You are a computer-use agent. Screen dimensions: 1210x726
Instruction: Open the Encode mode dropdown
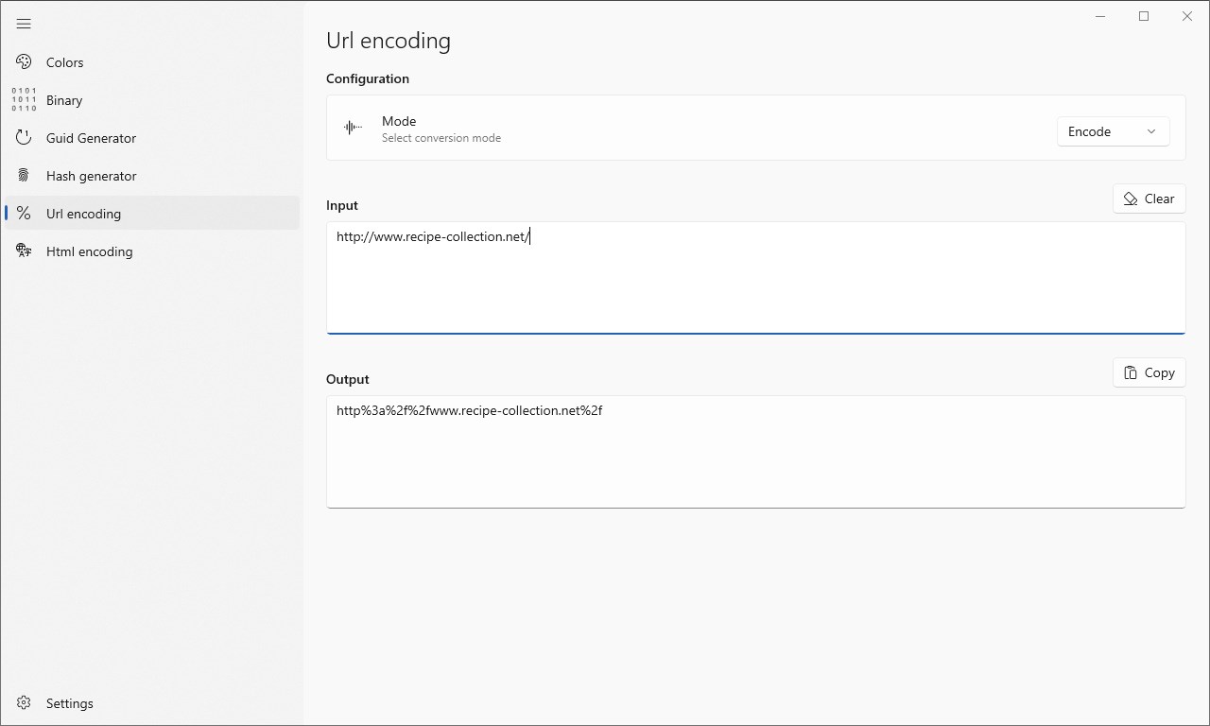point(1113,131)
